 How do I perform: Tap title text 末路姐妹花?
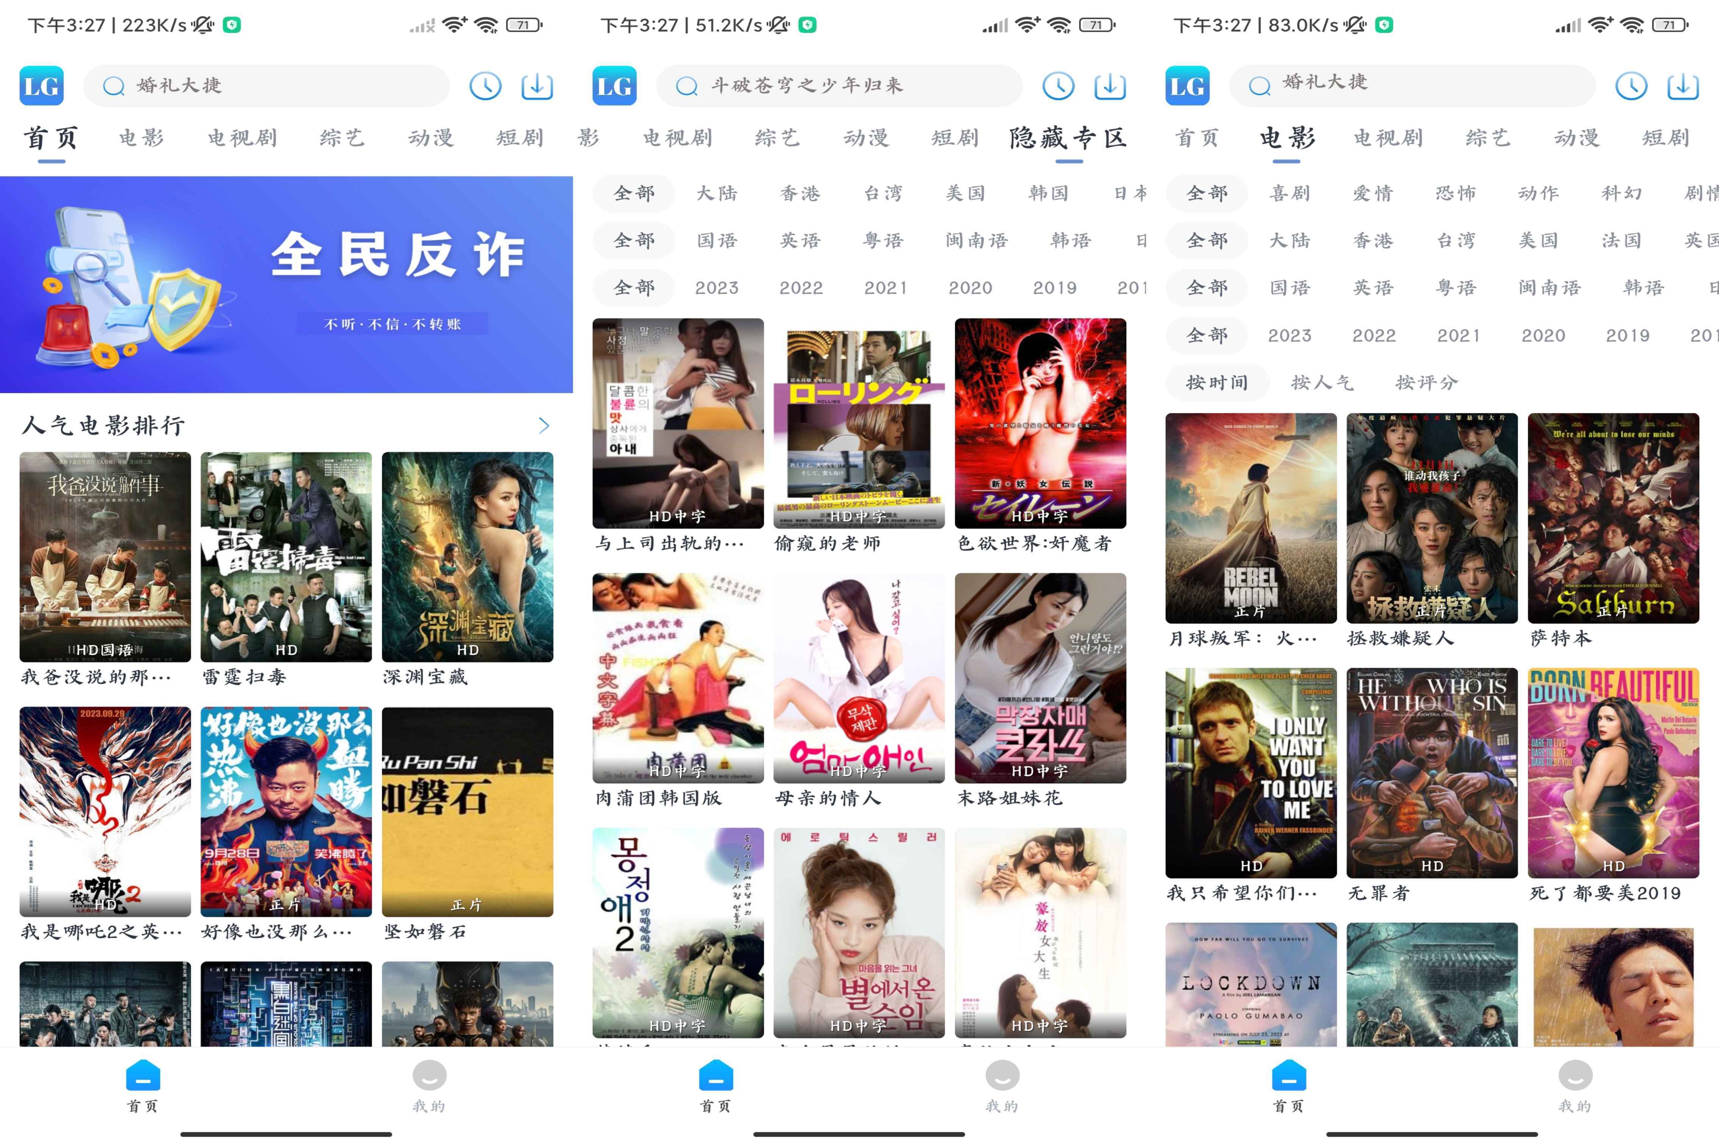[x=1010, y=799]
